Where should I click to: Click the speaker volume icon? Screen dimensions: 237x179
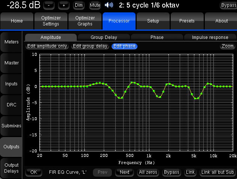point(109,5)
